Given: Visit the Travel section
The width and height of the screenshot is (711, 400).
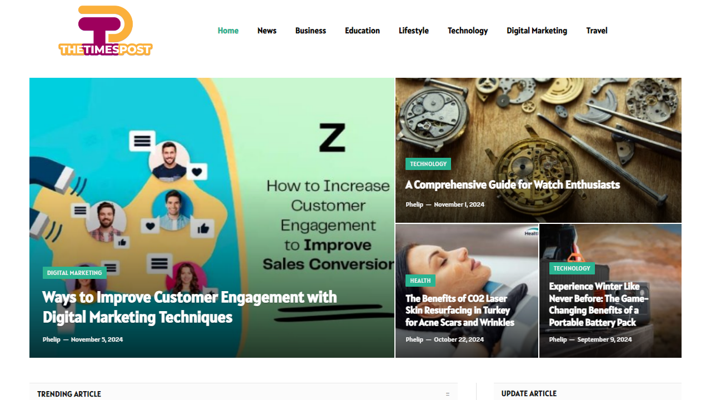Looking at the screenshot, I should tap(597, 31).
